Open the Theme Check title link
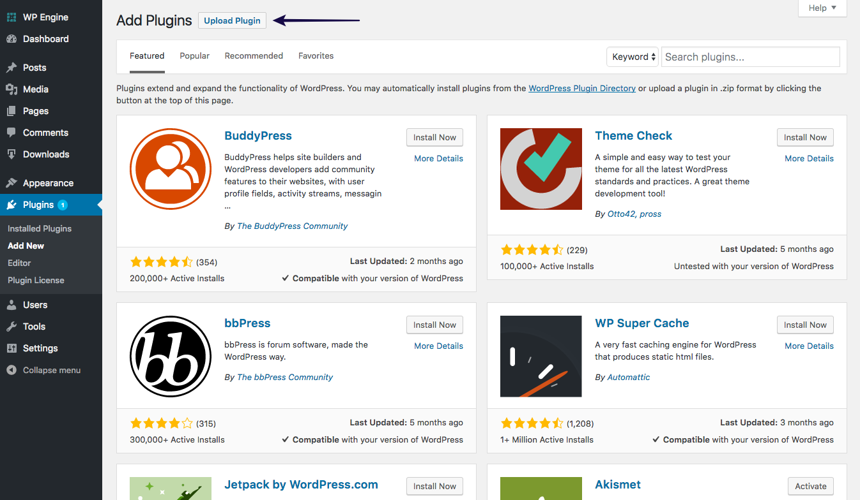Screen dimensions: 860x500 click(x=633, y=136)
